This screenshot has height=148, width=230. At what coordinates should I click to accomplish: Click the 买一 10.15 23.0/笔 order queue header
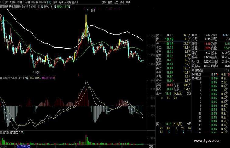click(x=173, y=124)
